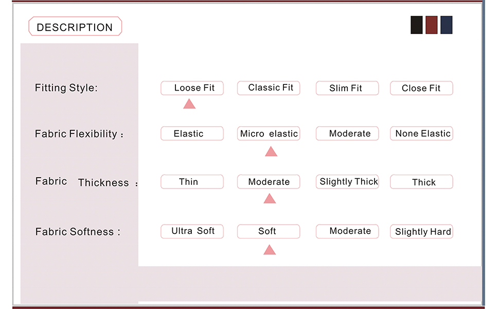
Task: Choose the Micro elastic option
Action: click(x=269, y=134)
